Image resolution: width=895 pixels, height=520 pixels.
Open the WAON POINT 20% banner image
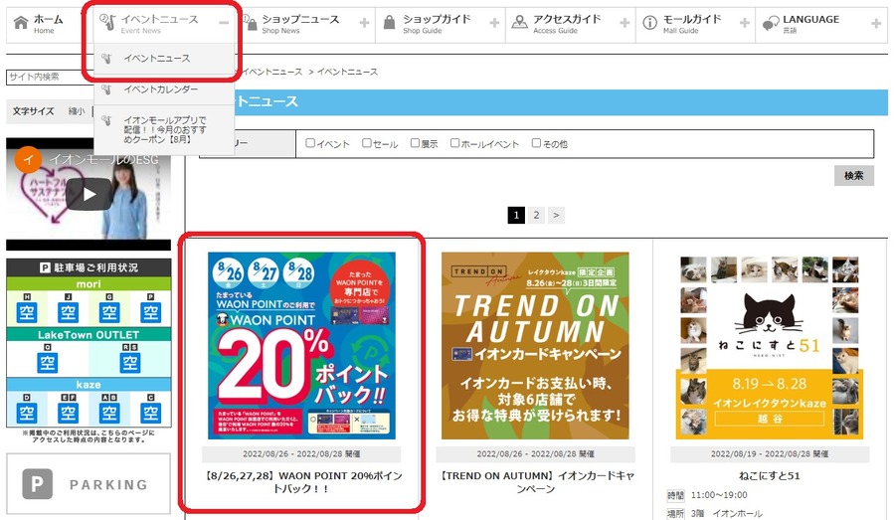[x=301, y=346]
